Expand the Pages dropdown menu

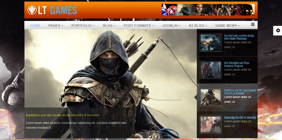[56, 25]
